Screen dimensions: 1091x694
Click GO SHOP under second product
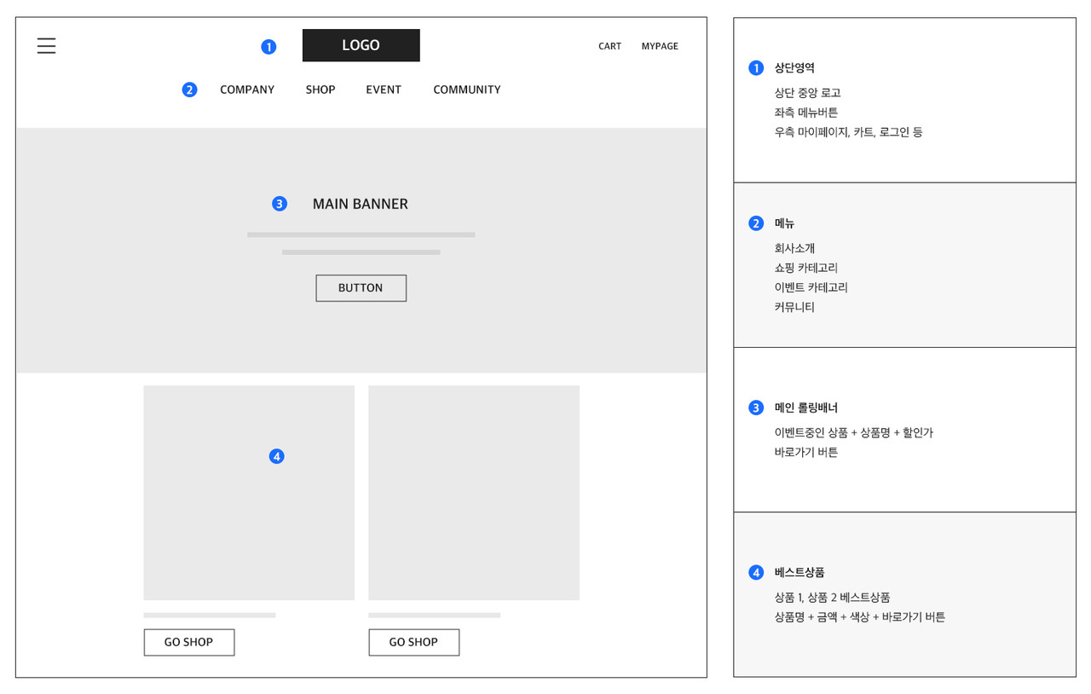tap(413, 642)
